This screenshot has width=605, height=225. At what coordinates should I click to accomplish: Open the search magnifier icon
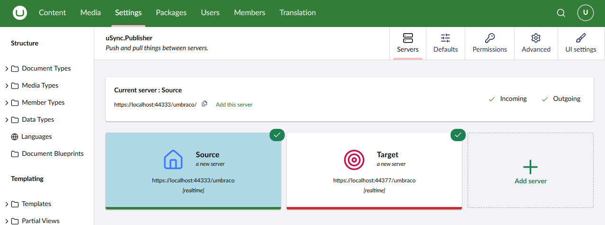pyautogui.click(x=561, y=13)
